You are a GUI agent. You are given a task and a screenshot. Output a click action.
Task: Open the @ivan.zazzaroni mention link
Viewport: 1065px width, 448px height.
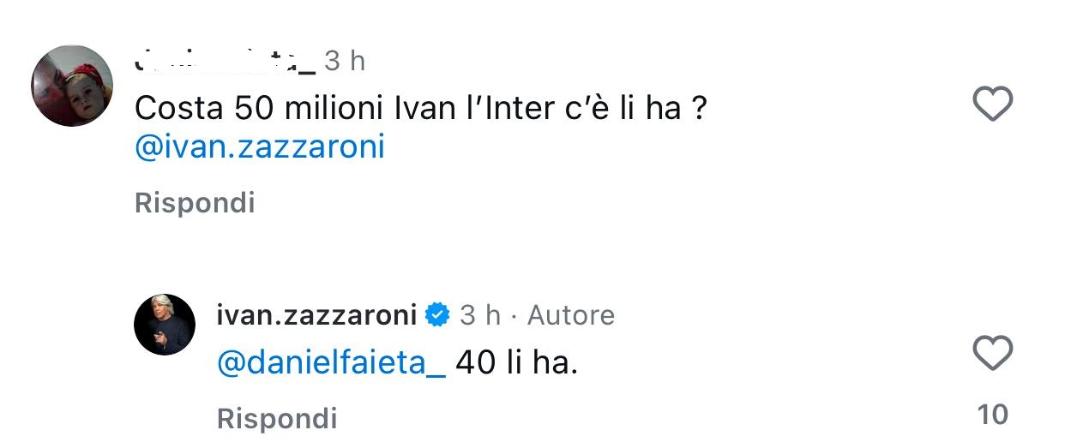click(x=260, y=148)
